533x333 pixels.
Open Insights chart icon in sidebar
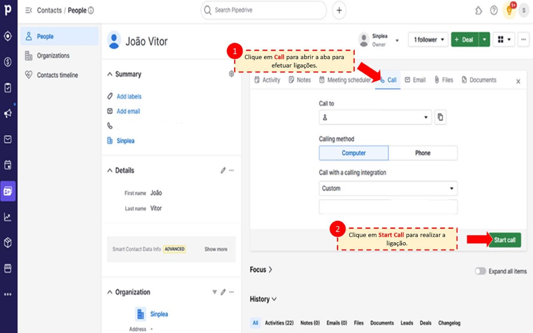tap(7, 217)
